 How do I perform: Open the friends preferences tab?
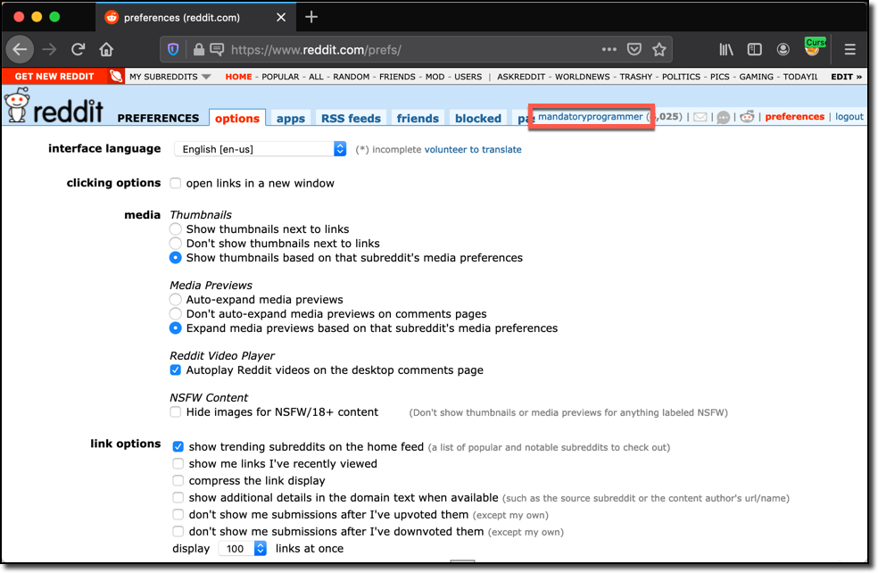coord(418,118)
